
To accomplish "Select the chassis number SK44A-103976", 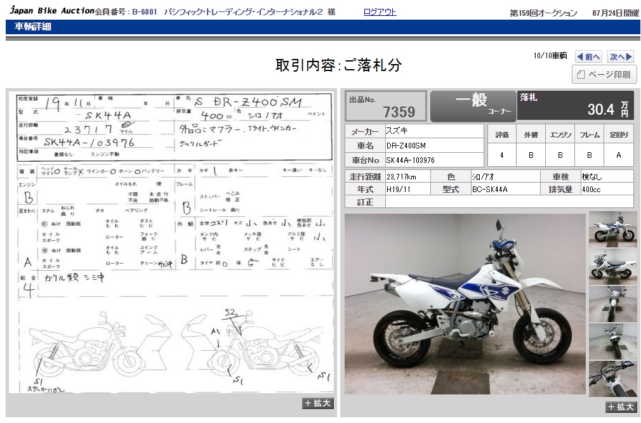I will (x=410, y=160).
